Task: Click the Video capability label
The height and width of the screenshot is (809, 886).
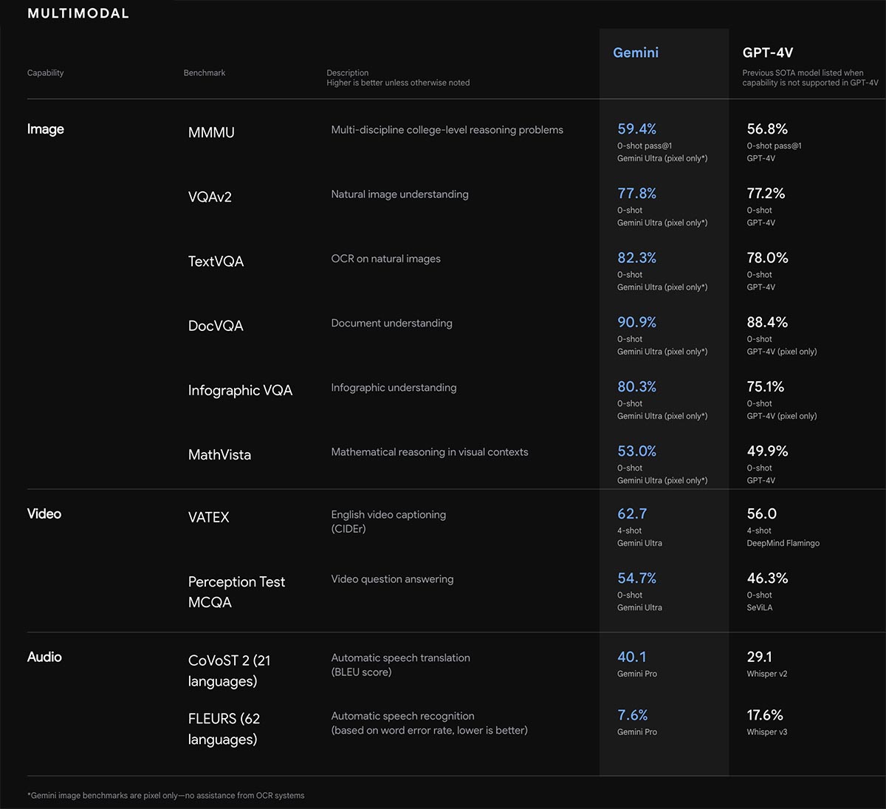Action: click(44, 513)
